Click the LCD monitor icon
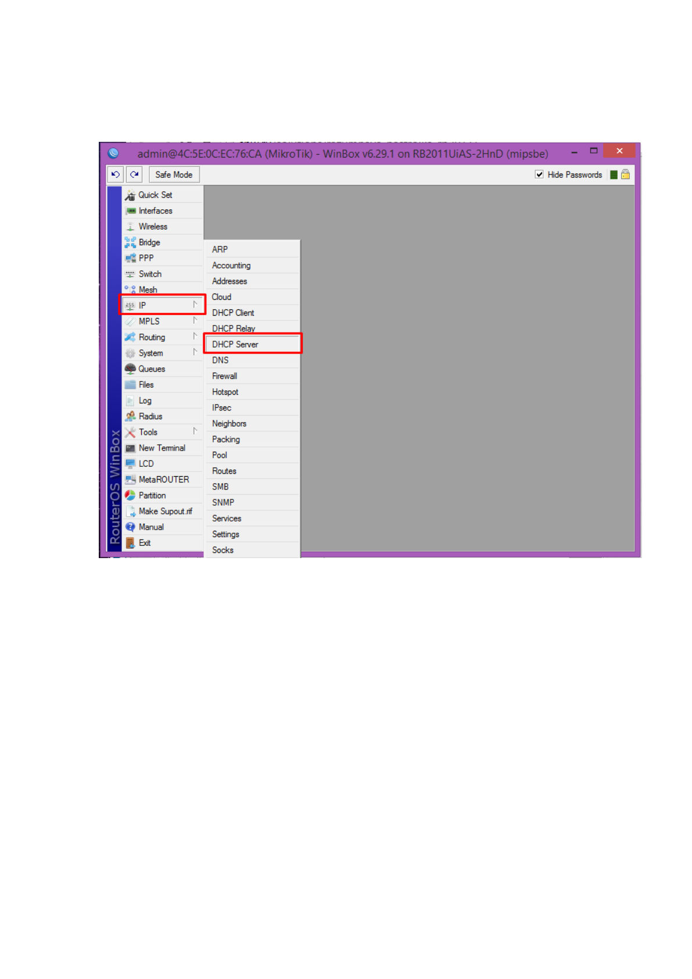This screenshot has height=979, width=692. [130, 464]
